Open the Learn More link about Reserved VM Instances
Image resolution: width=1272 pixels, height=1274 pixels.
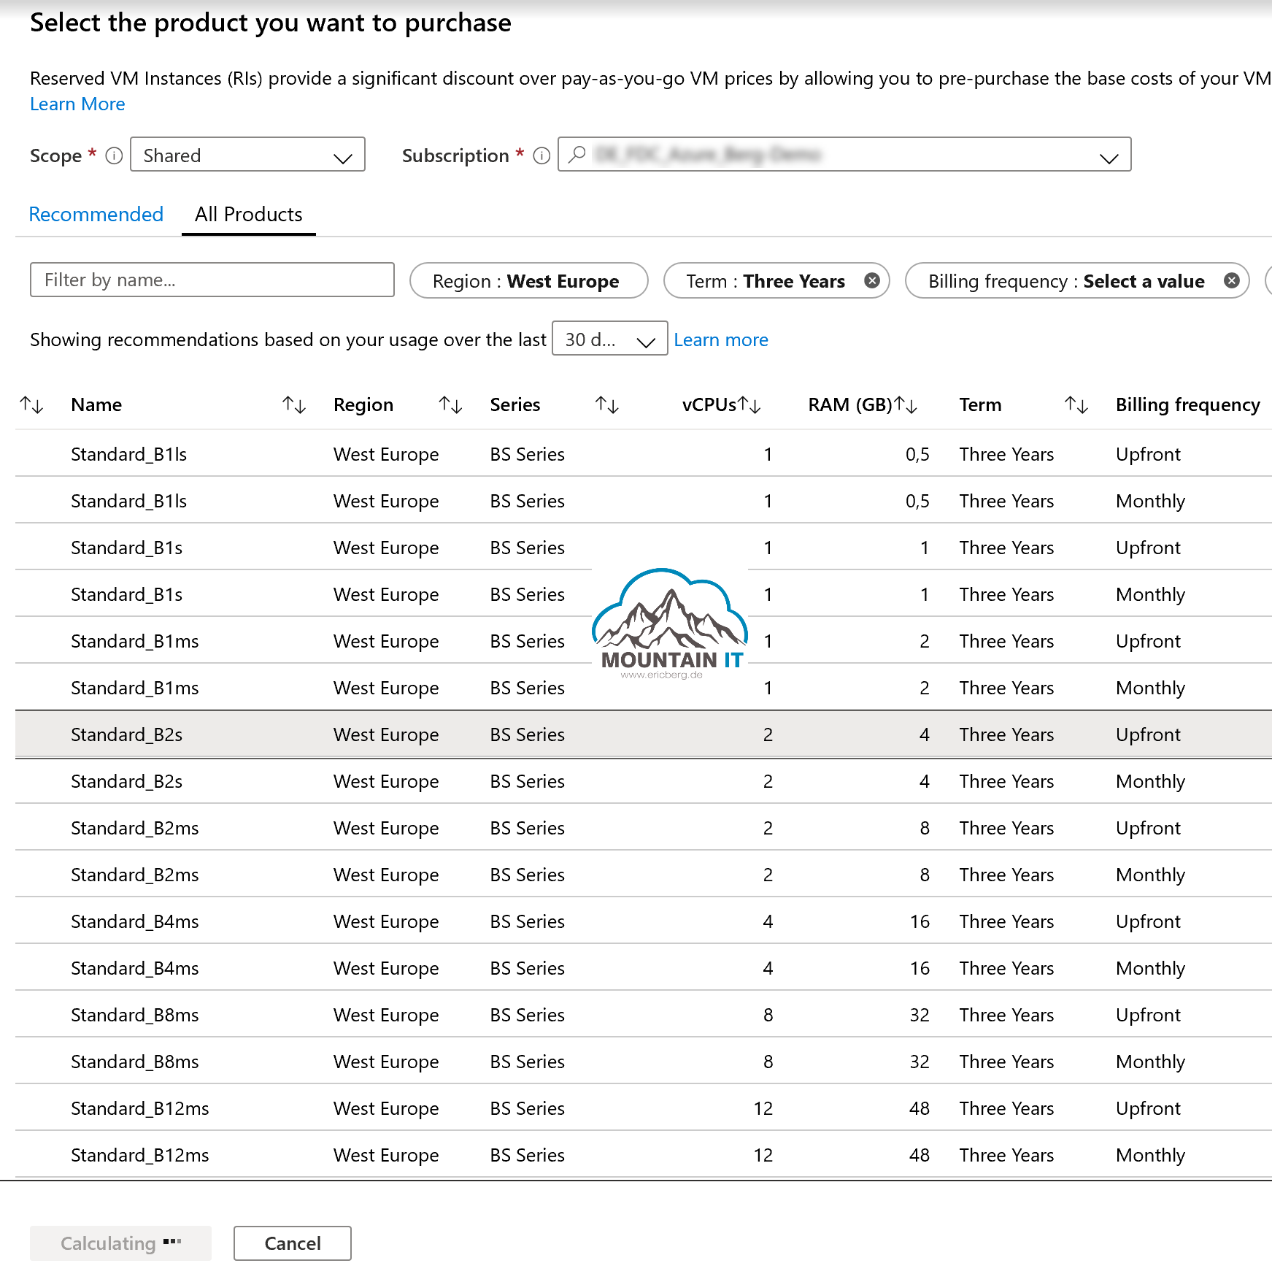[77, 104]
